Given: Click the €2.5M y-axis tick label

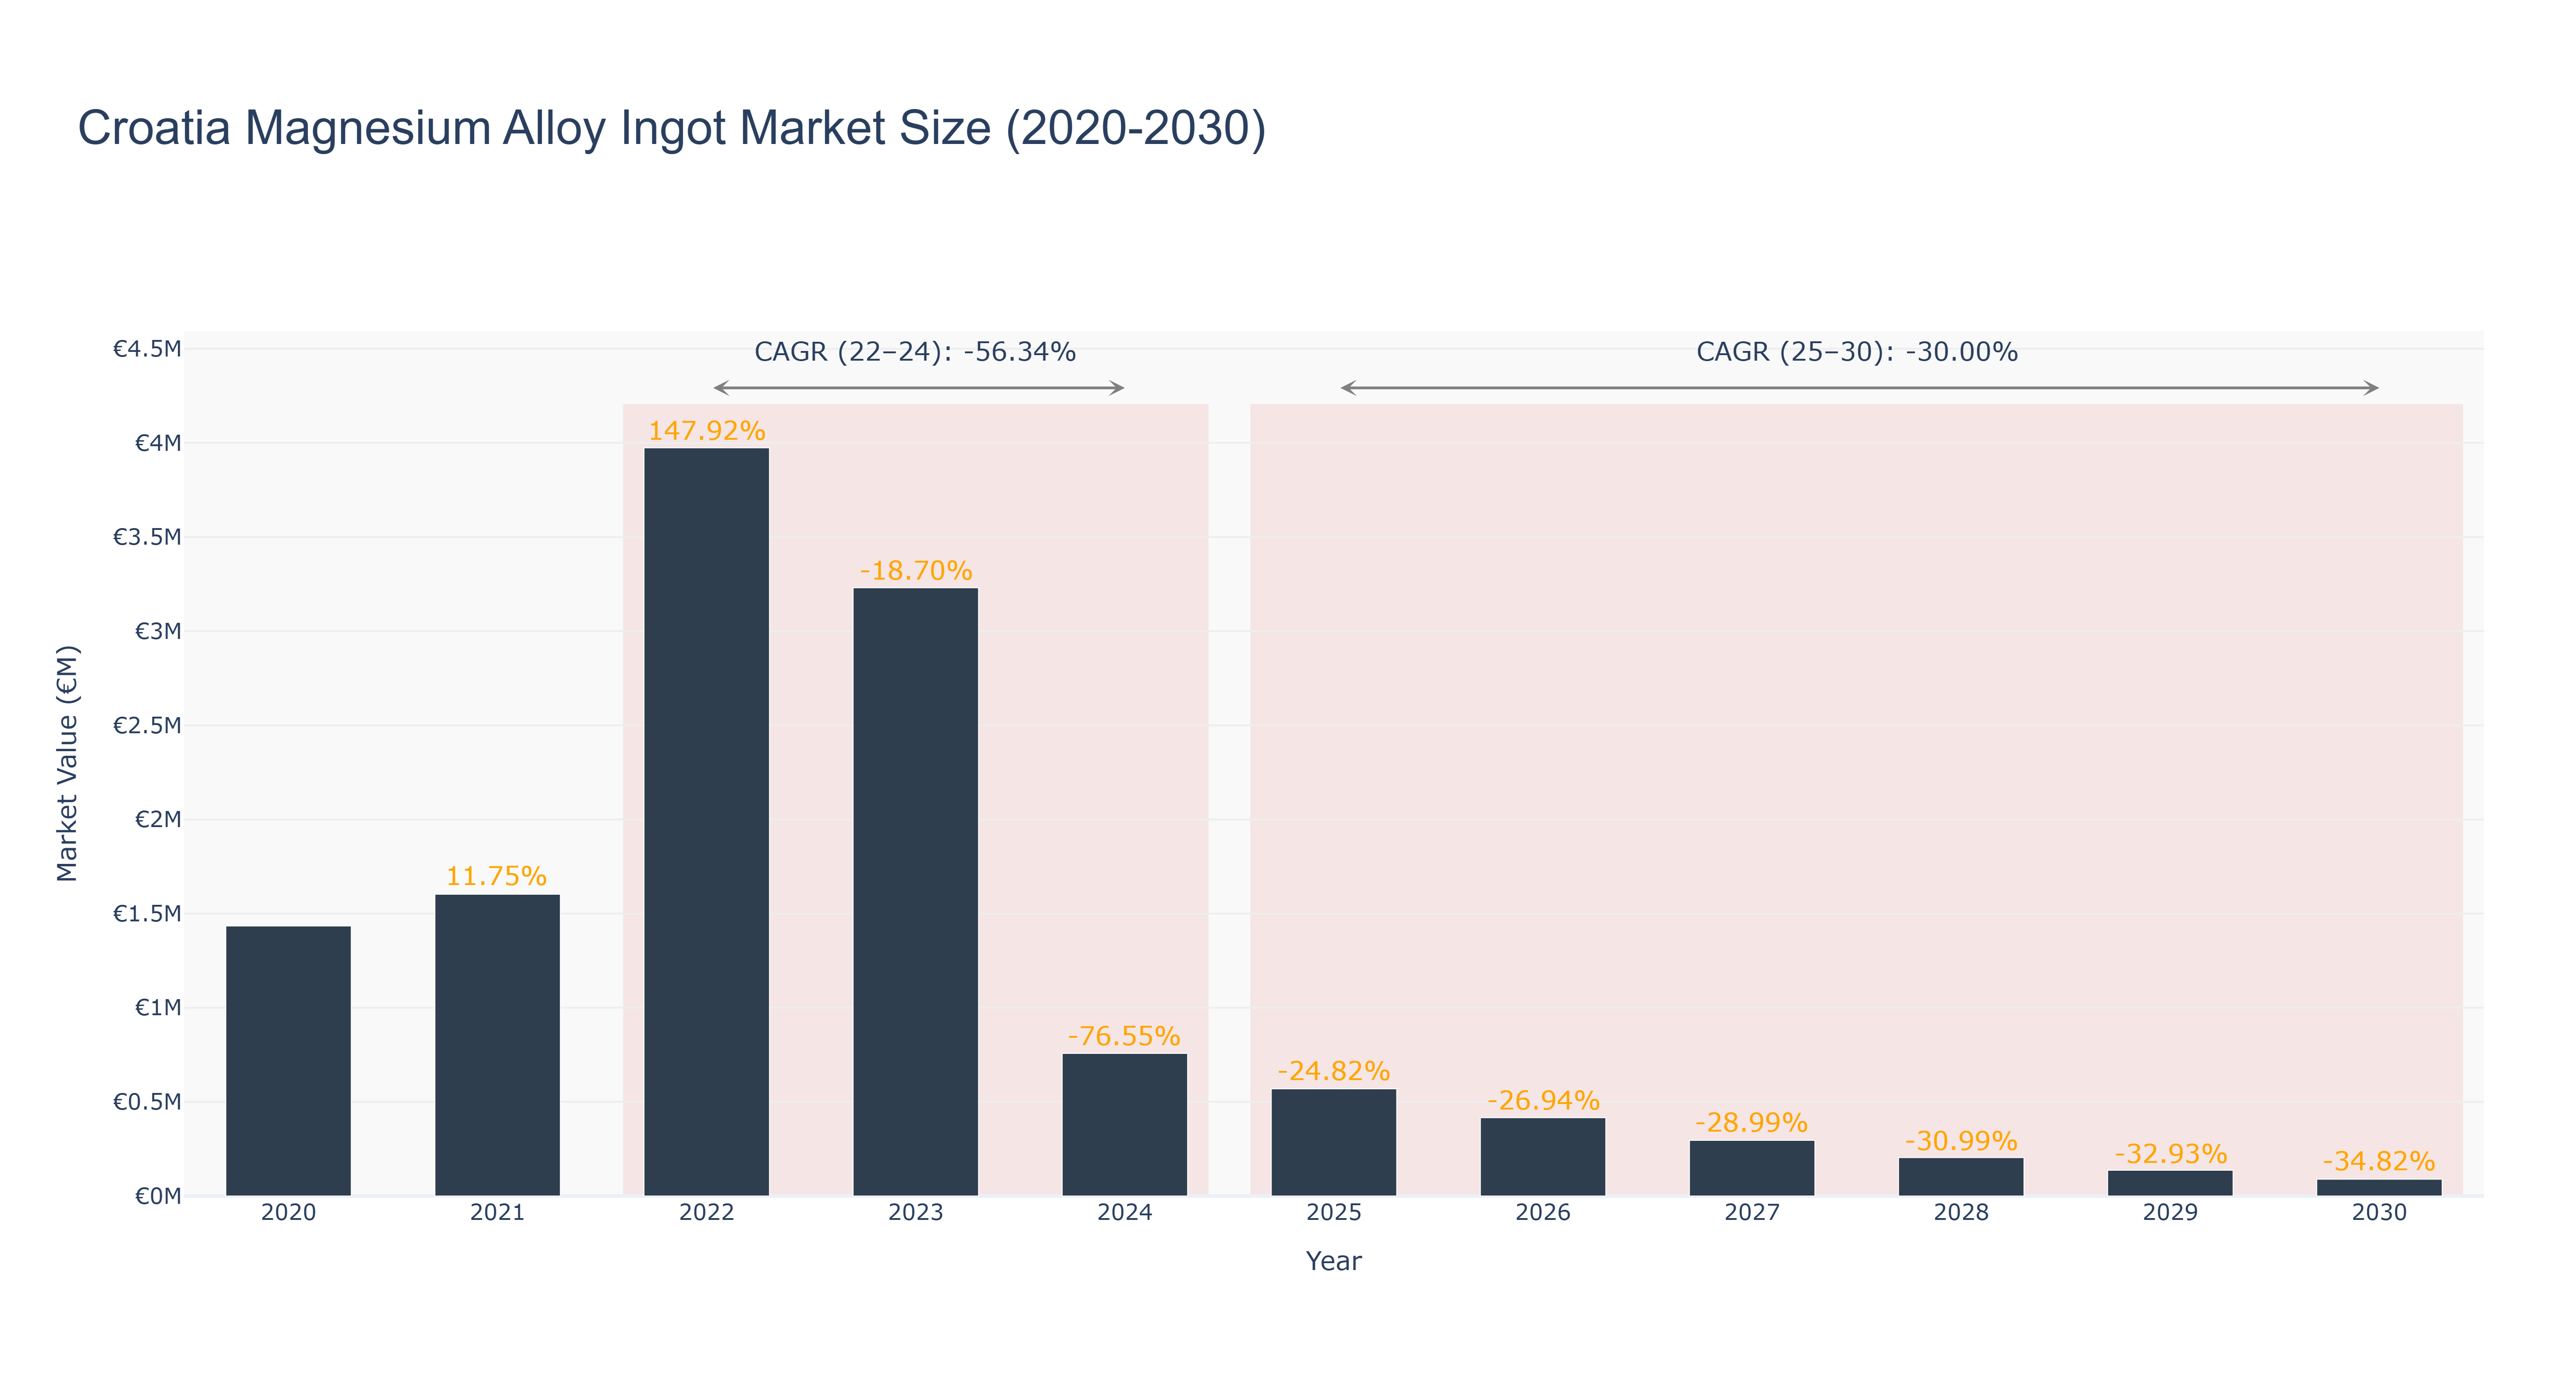Looking at the screenshot, I should point(147,725).
